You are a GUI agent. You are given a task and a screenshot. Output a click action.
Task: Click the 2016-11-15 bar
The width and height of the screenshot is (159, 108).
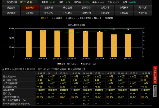point(128,45)
